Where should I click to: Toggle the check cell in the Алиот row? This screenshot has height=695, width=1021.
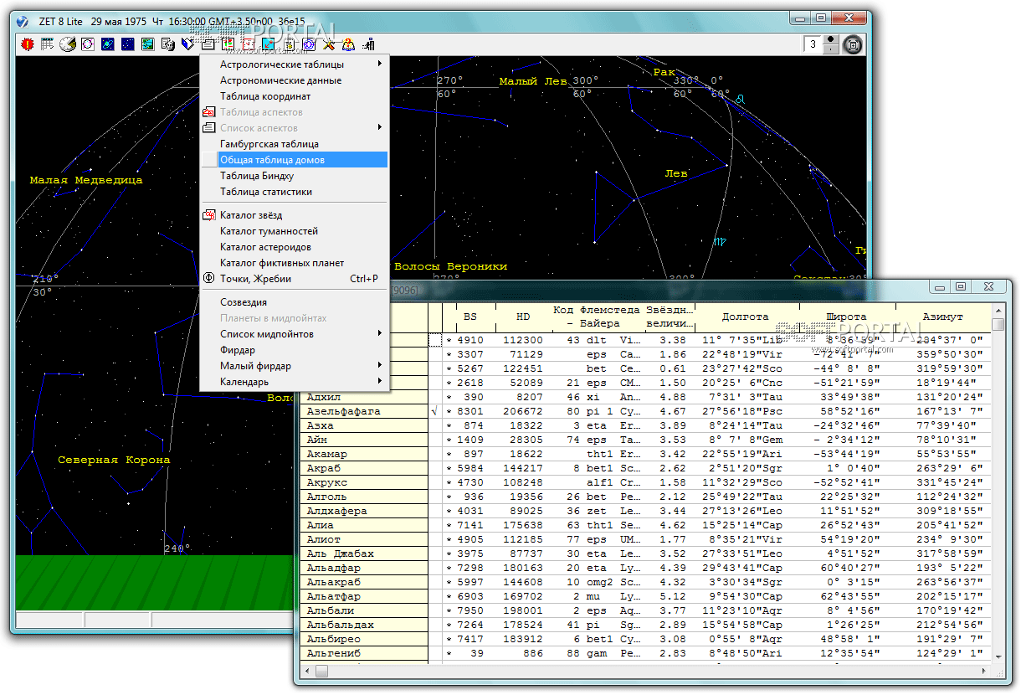click(434, 539)
